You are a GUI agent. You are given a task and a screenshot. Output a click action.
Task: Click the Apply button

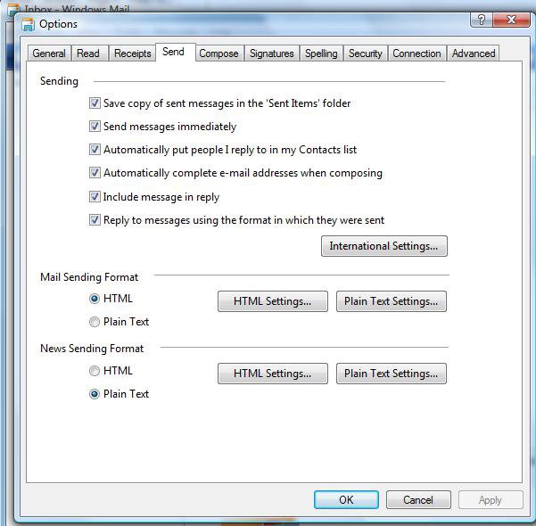click(x=491, y=499)
